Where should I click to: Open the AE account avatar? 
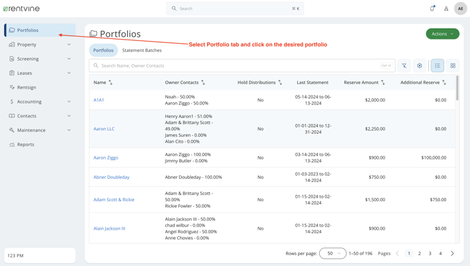[x=460, y=9]
